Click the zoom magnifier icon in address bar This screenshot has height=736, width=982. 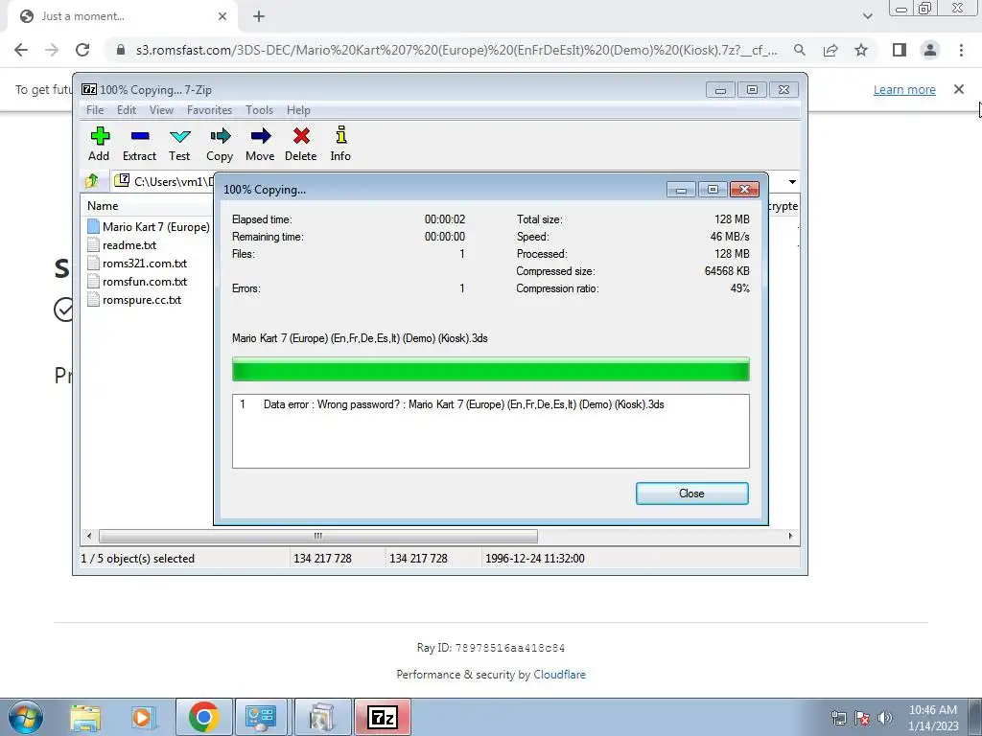[800, 50]
